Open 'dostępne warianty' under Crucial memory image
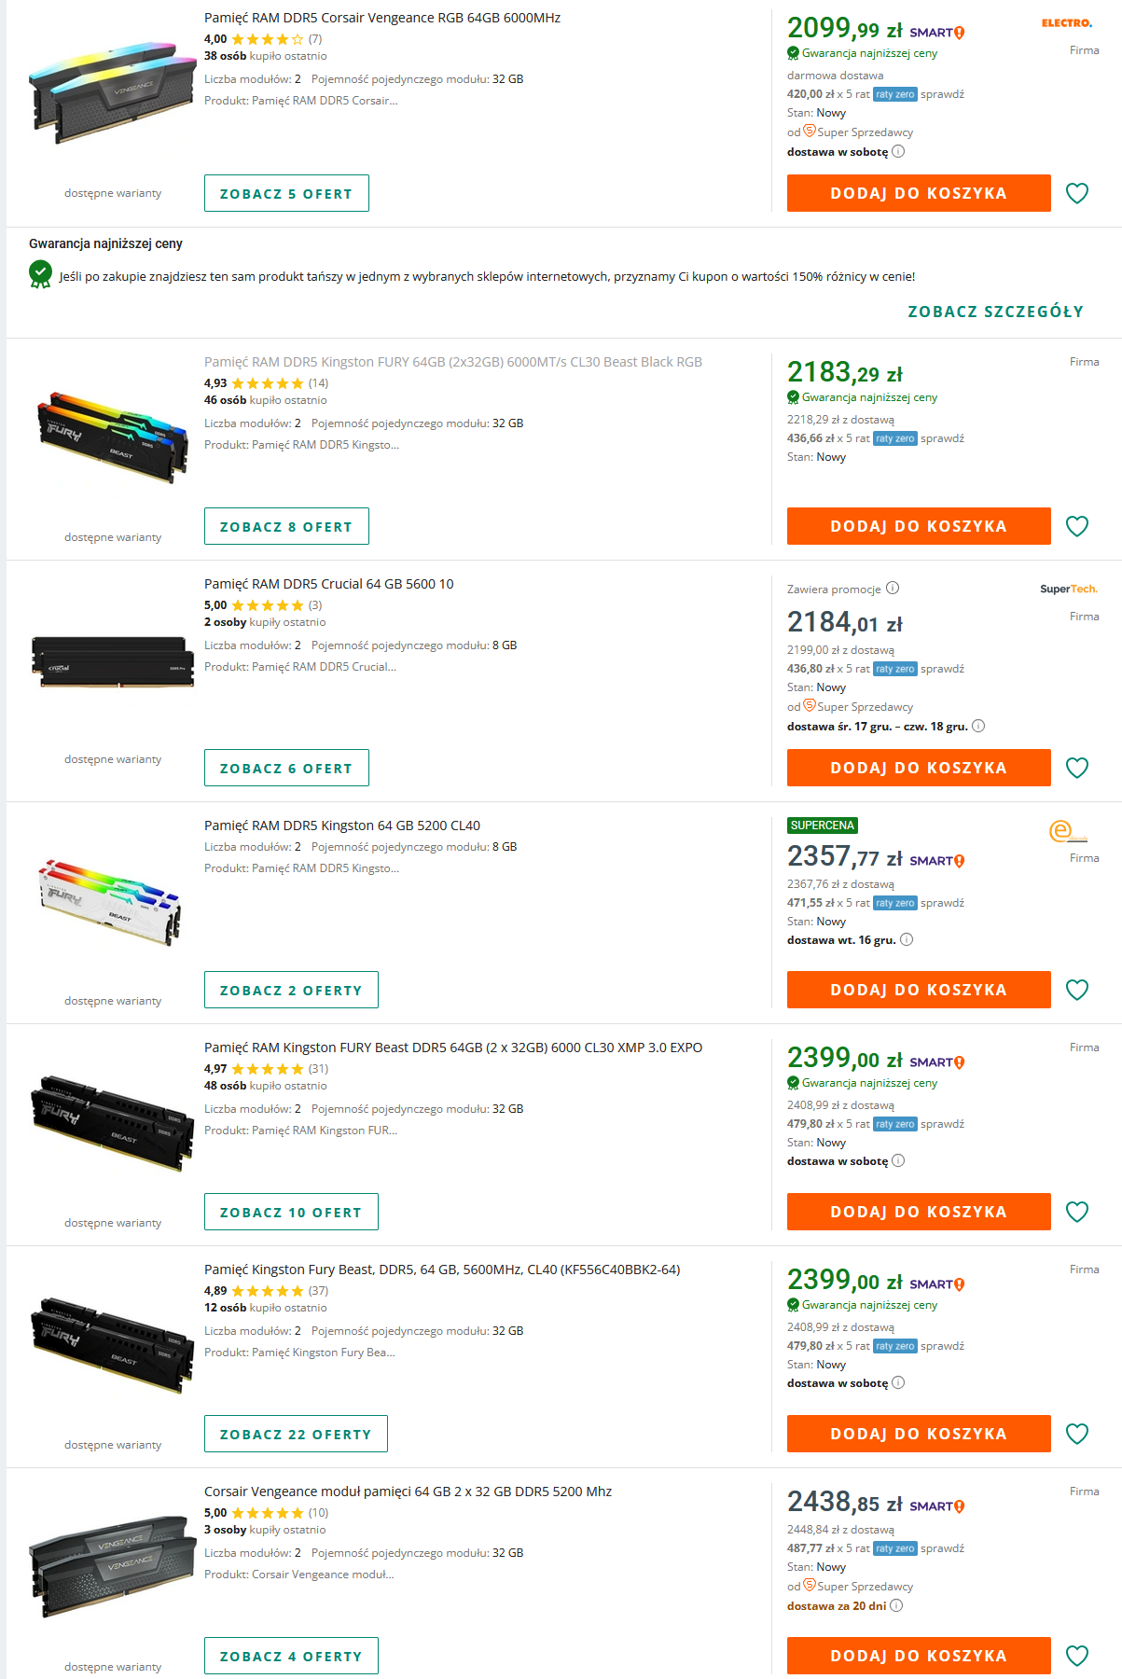Image resolution: width=1122 pixels, height=1679 pixels. [x=113, y=759]
